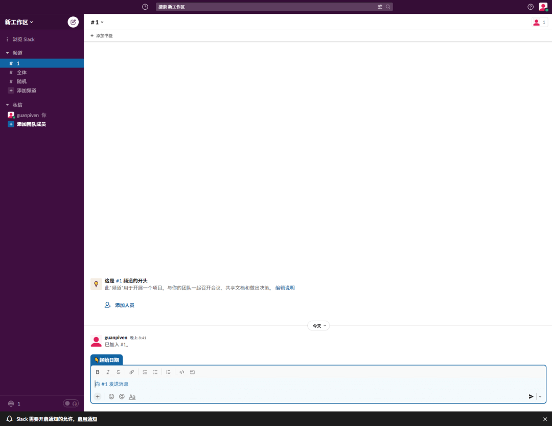The height and width of the screenshot is (426, 552).
Task: Open send options dropdown arrow
Action: (x=540, y=396)
